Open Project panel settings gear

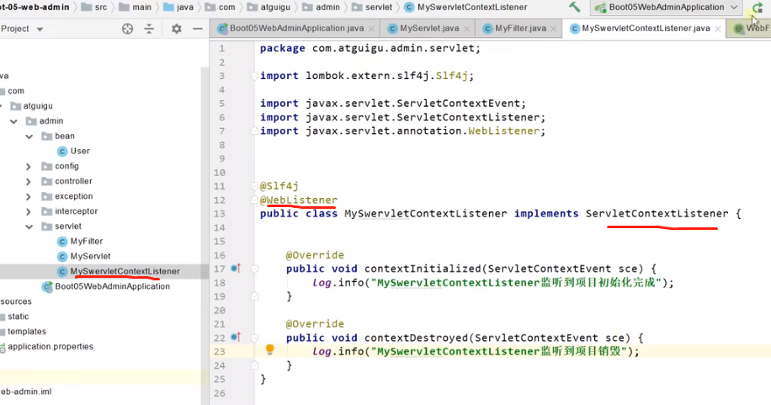click(177, 29)
